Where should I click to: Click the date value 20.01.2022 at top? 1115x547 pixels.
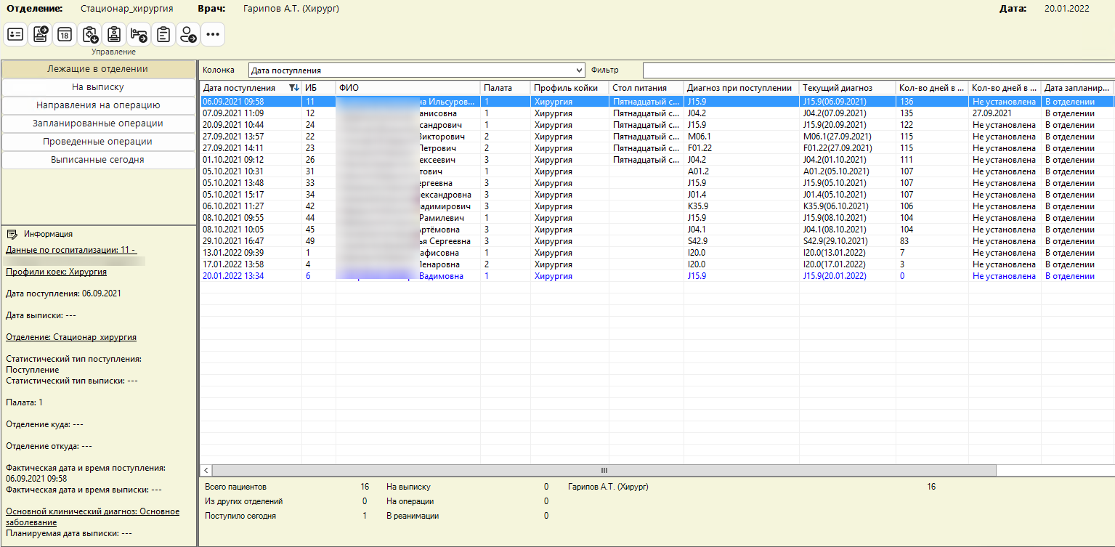[x=1067, y=9]
